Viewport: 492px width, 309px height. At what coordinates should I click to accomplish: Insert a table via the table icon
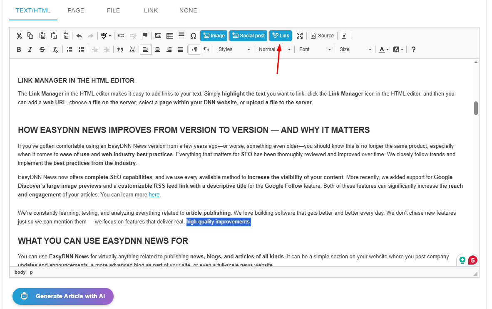coord(170,36)
